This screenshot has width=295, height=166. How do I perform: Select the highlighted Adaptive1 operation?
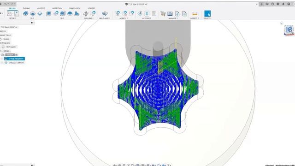(14, 59)
